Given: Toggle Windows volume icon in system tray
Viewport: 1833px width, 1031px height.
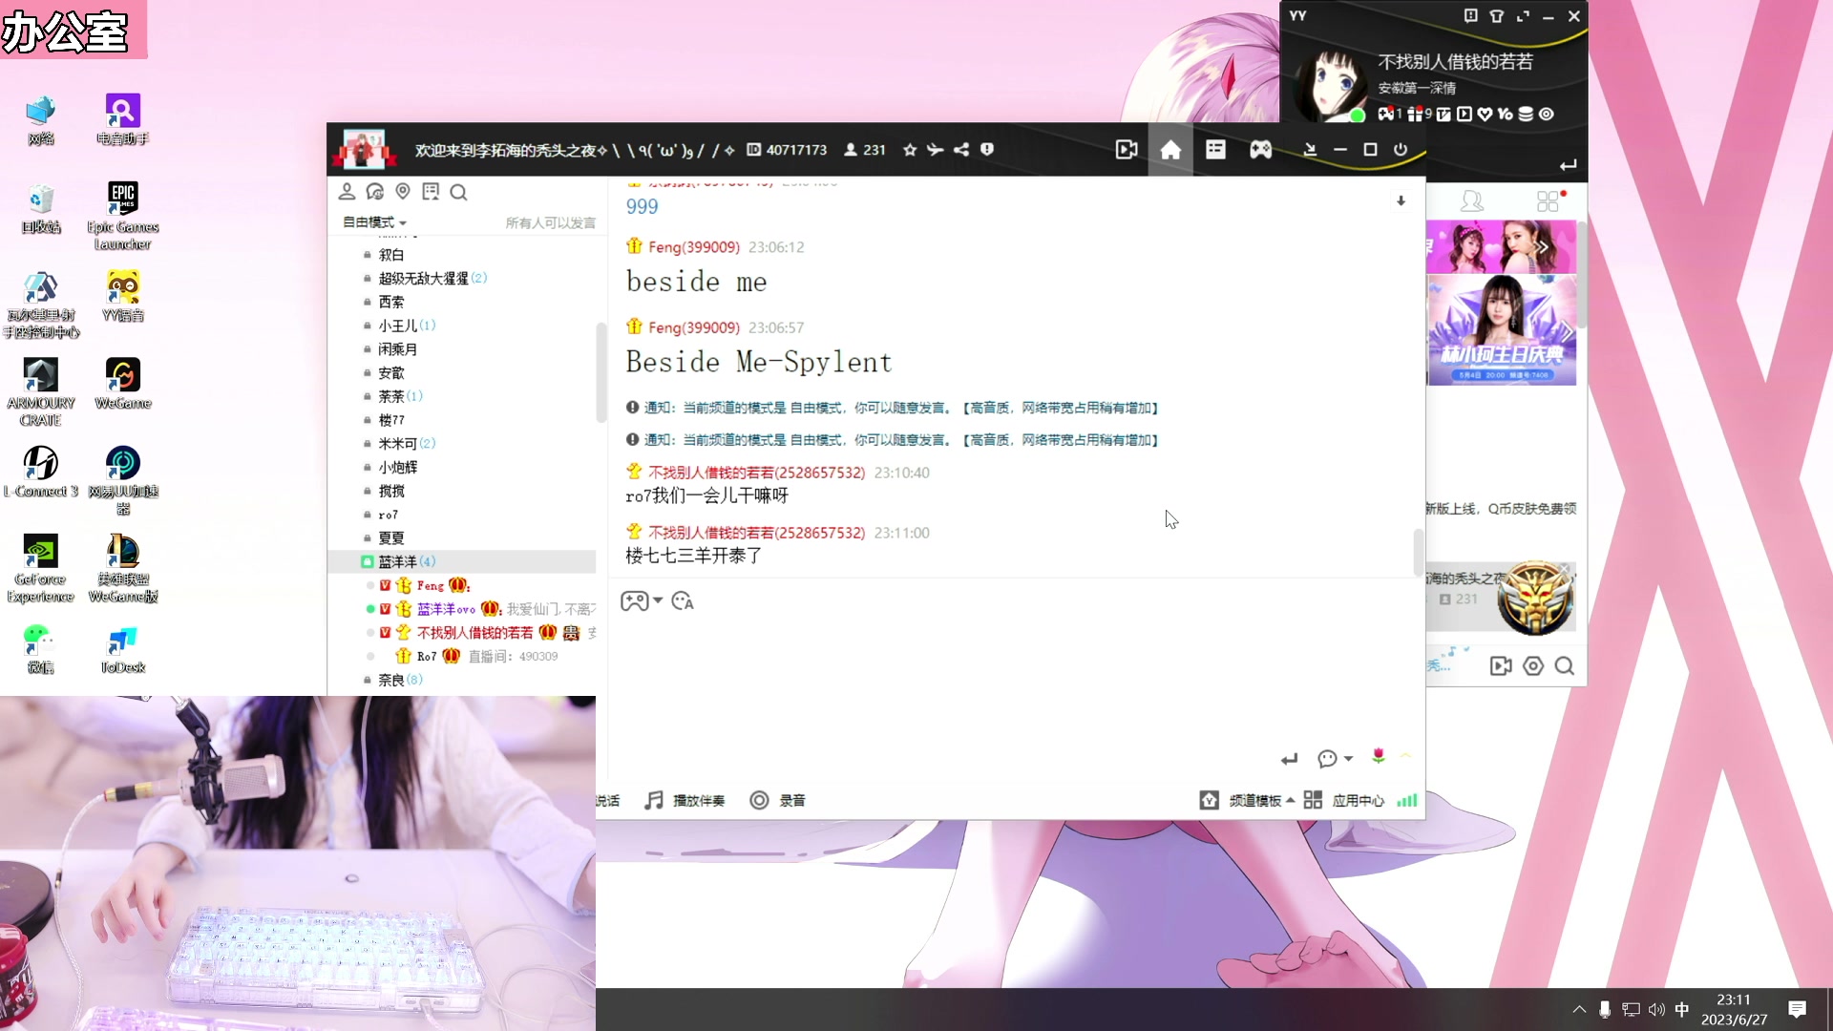Looking at the screenshot, I should click(x=1656, y=1009).
